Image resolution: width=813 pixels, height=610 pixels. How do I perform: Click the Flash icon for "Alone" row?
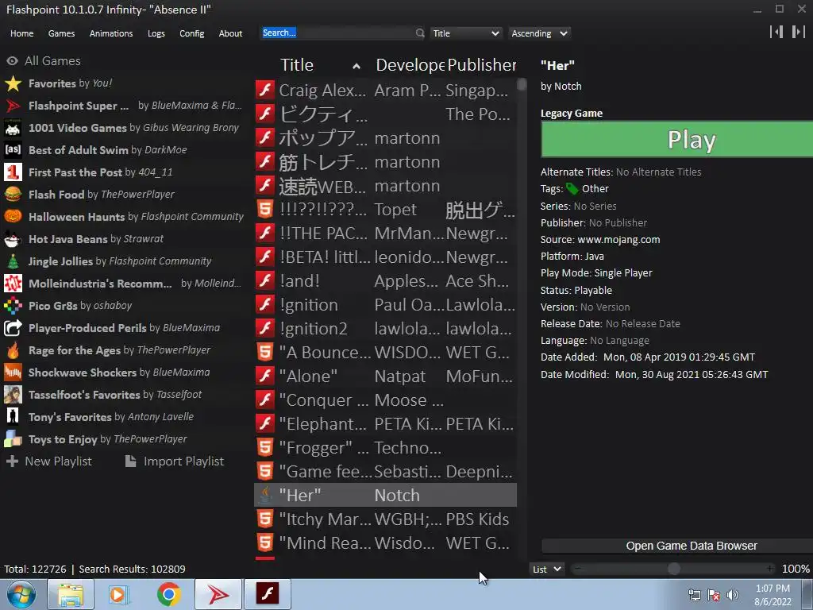point(265,376)
